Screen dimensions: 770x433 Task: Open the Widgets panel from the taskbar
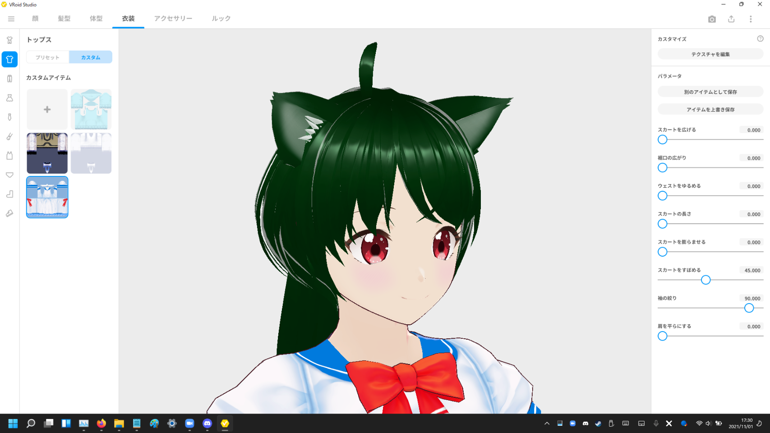click(66, 424)
